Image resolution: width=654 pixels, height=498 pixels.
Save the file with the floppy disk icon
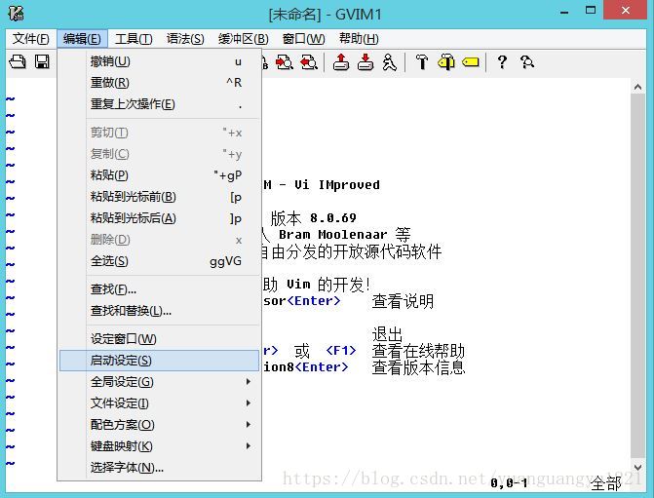(42, 62)
